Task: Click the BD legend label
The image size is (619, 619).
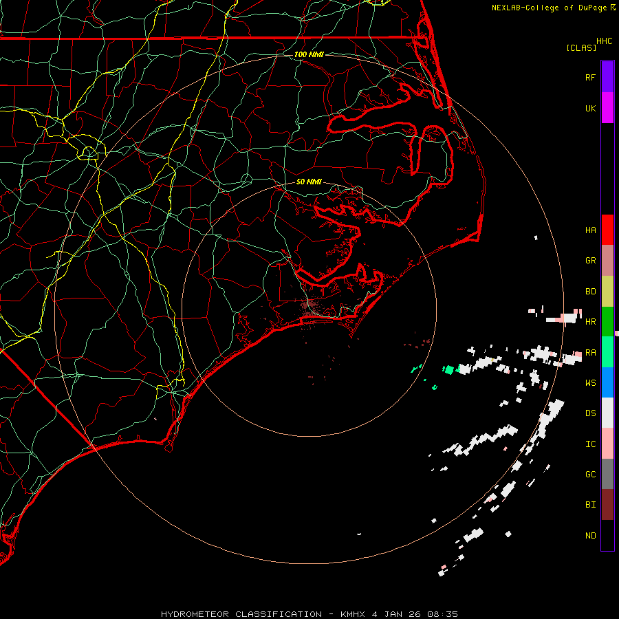Action: [x=590, y=292]
